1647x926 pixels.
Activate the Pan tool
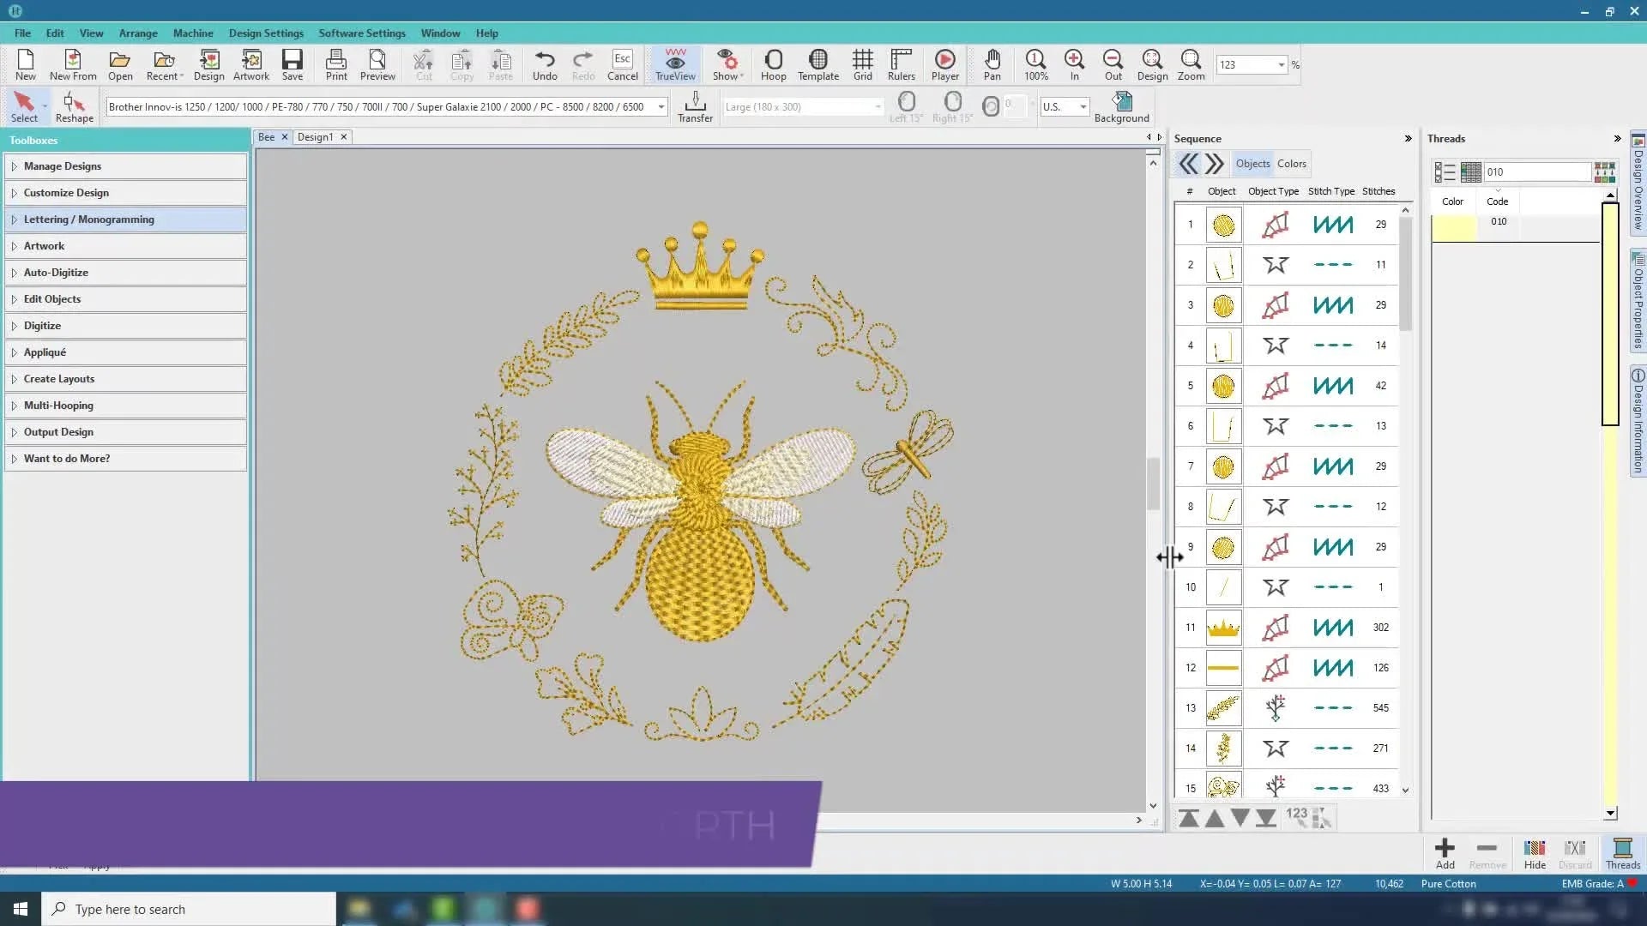pyautogui.click(x=992, y=64)
